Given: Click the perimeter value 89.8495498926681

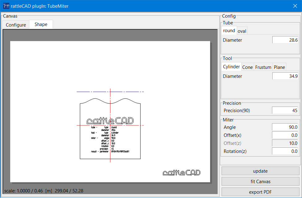Looking at the screenshot, I should [x=120, y=151].
